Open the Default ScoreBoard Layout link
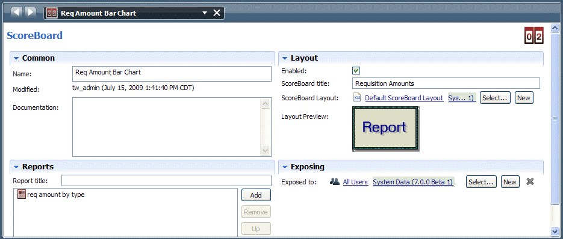Screen dimensions: 563x239 [x=404, y=98]
